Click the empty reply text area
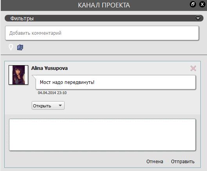Viewport: 207px width, 171px height. [x=102, y=135]
